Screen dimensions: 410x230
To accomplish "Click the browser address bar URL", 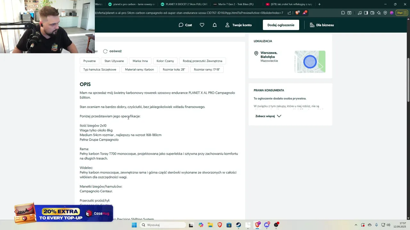I will point(189,13).
